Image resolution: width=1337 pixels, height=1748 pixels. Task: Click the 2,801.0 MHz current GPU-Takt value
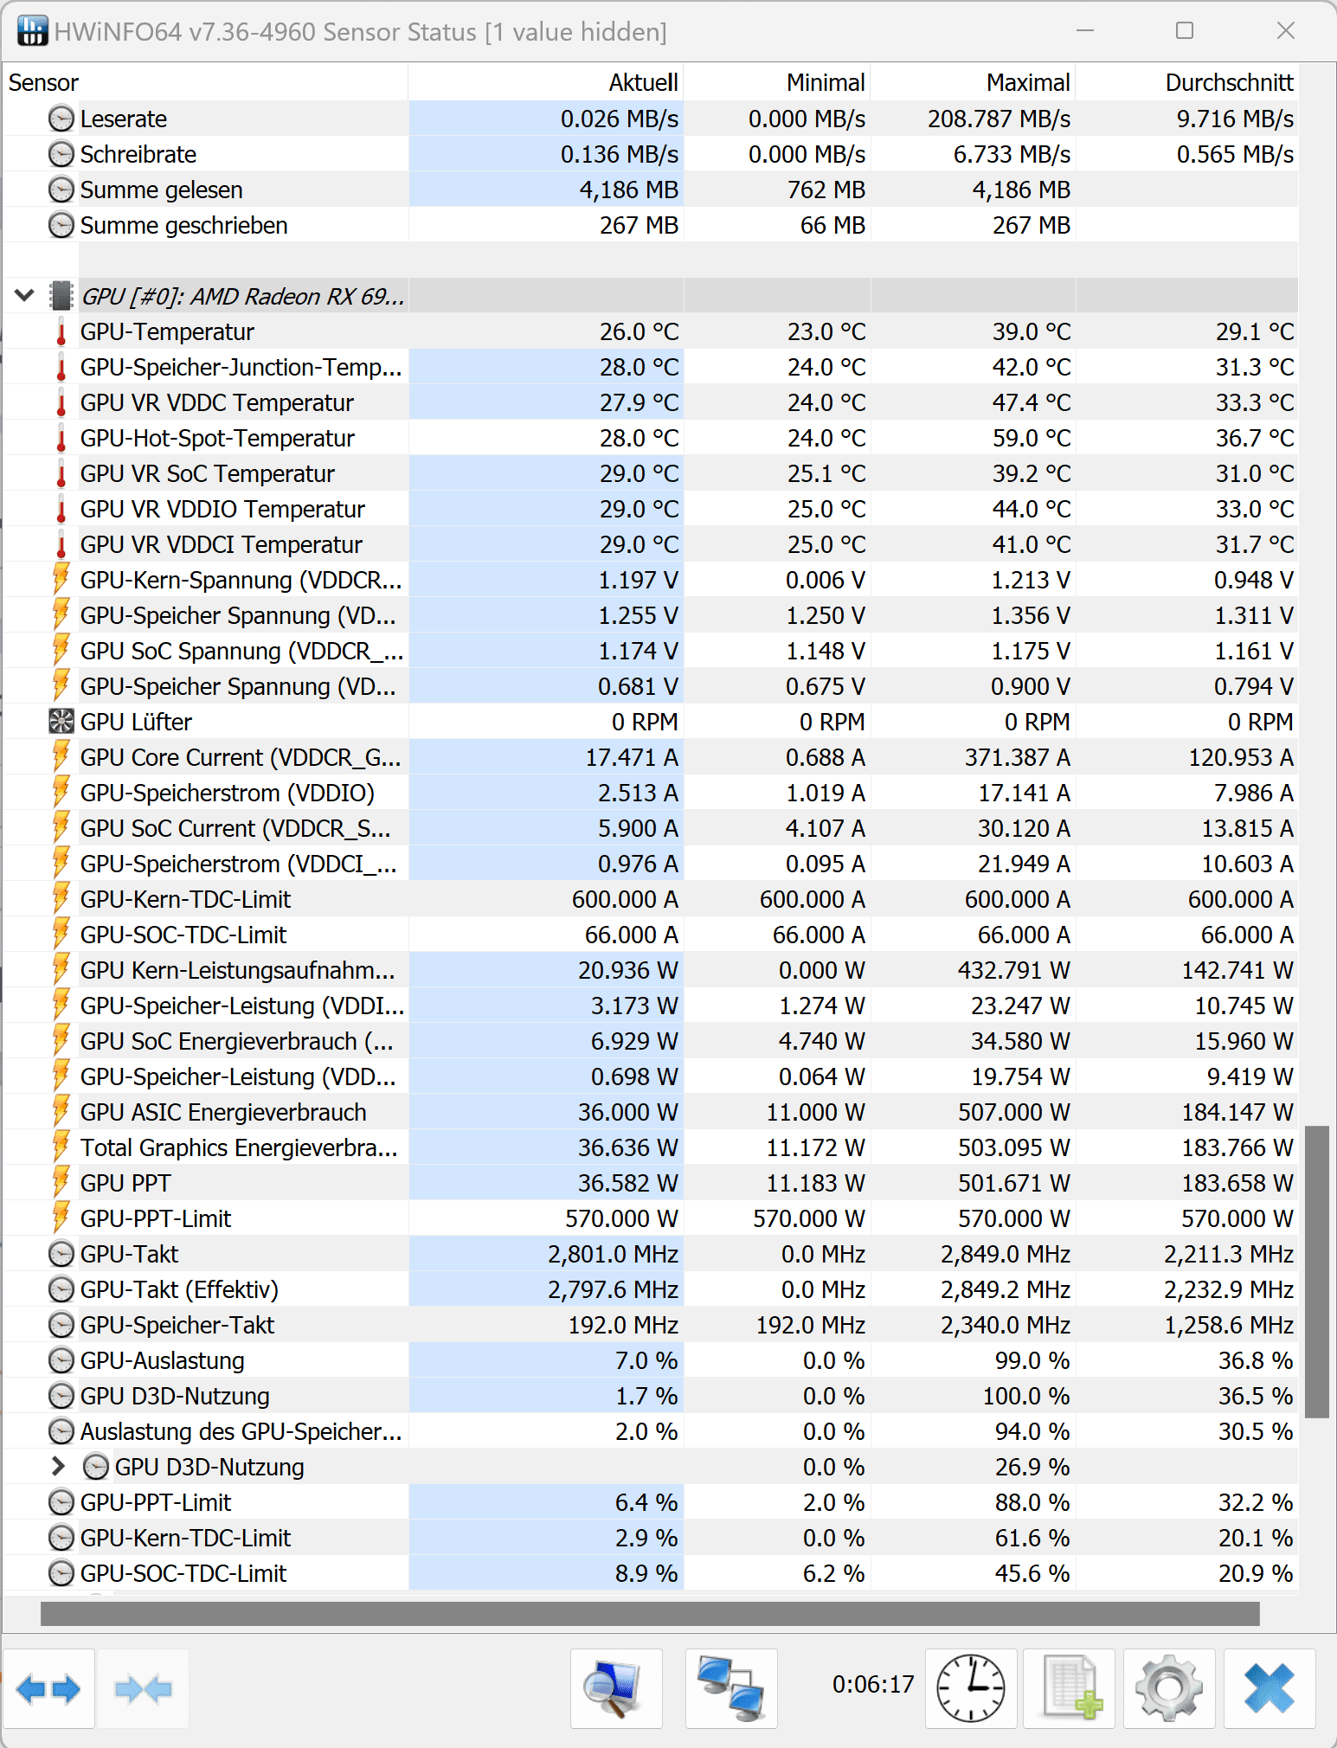click(x=613, y=1254)
